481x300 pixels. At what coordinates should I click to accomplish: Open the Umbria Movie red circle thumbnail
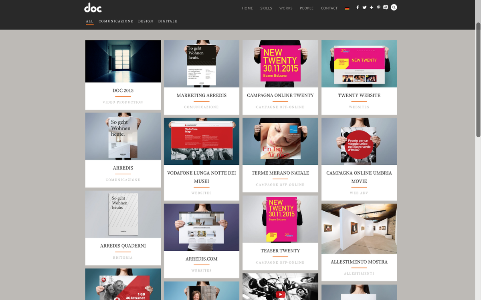pyautogui.click(x=359, y=141)
